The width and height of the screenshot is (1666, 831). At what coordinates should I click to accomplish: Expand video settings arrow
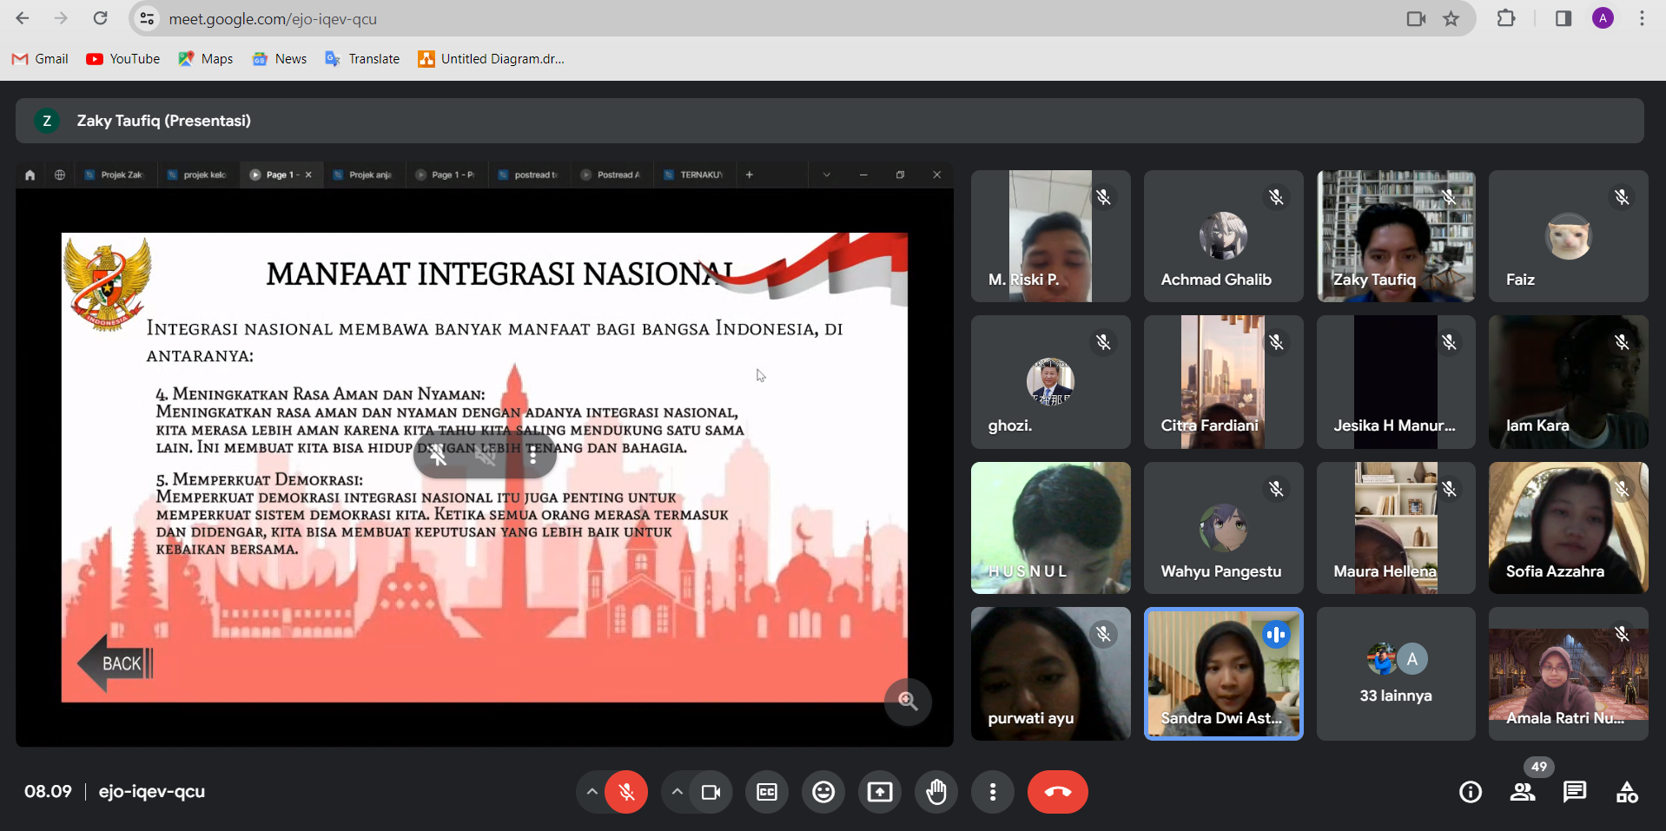click(677, 792)
